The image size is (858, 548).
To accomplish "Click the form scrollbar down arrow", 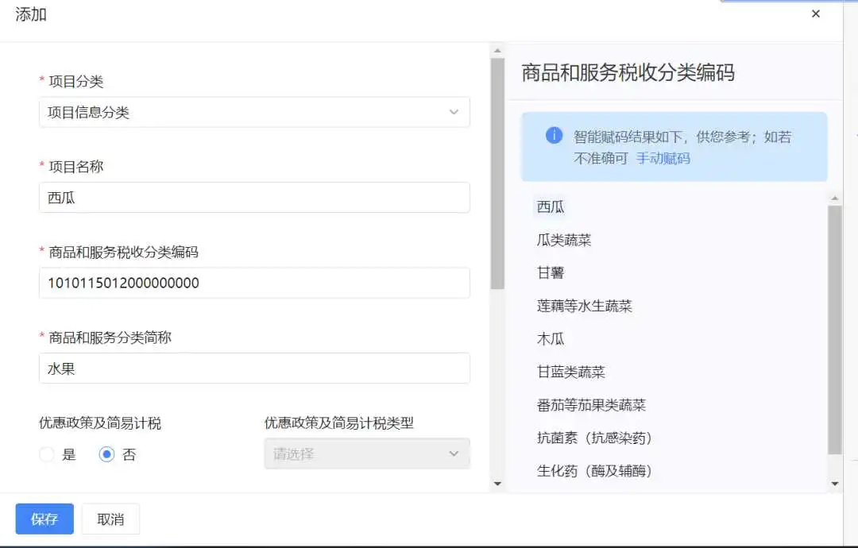I will [x=497, y=484].
